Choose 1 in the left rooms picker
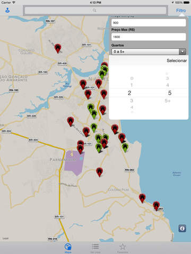Screen dimensions: 191x254 (x=132, y=85)
